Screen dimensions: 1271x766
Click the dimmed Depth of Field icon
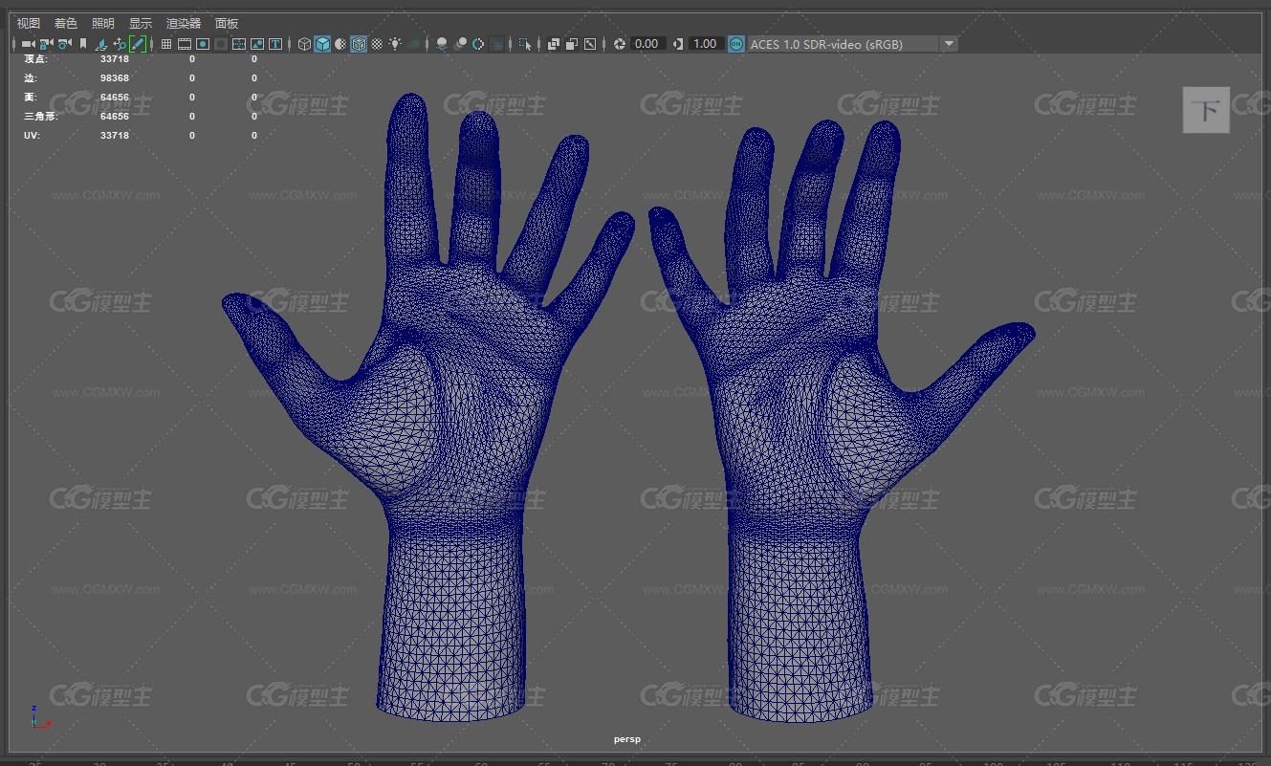(x=497, y=44)
